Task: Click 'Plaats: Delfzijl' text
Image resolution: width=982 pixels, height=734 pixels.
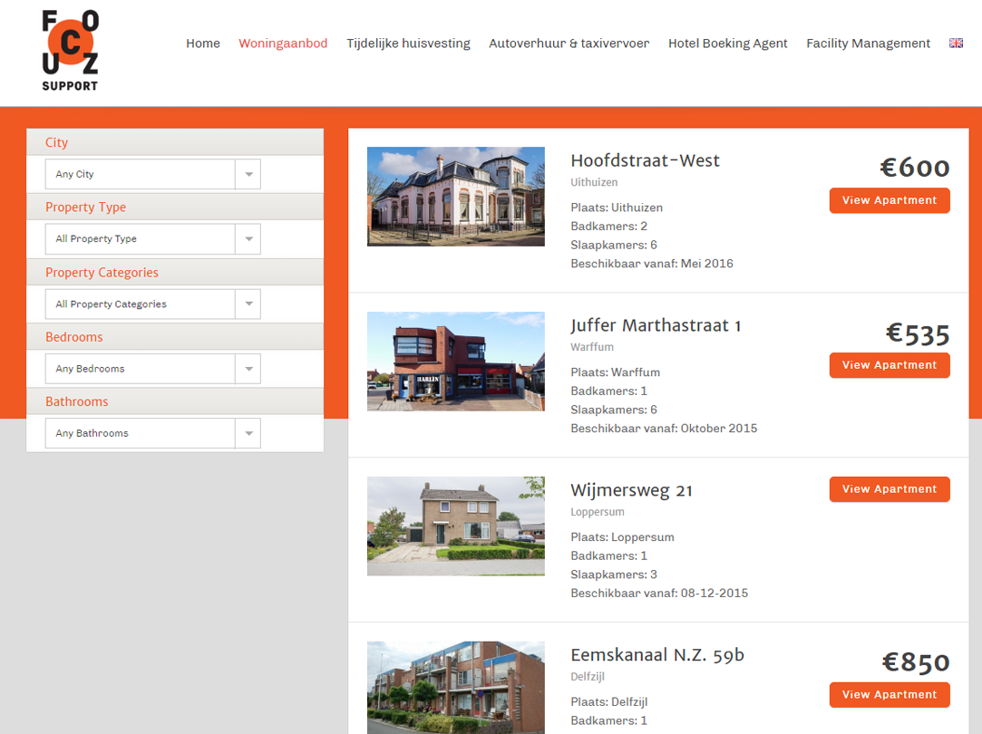Action: pos(608,702)
